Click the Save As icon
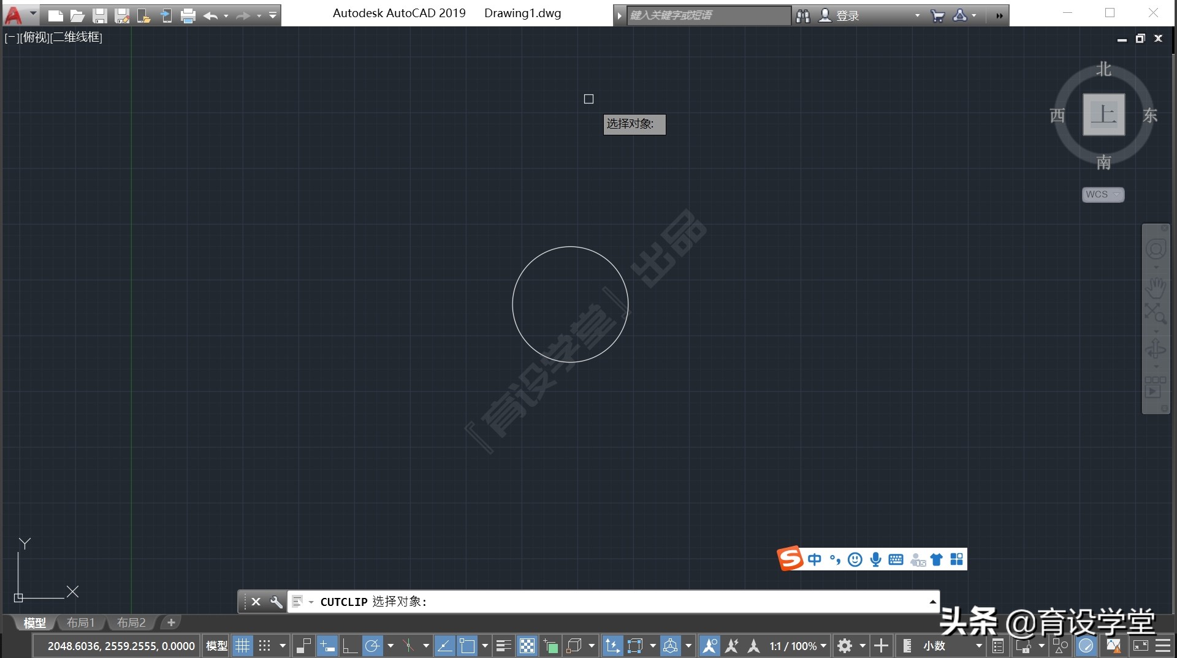Viewport: 1177px width, 658px height. pyautogui.click(x=122, y=16)
